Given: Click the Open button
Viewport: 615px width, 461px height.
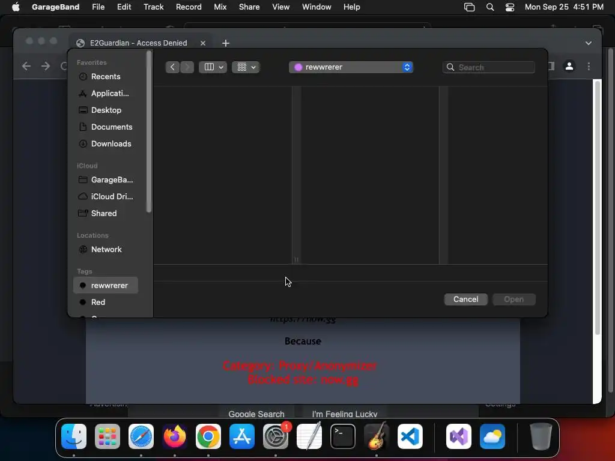Looking at the screenshot, I should pyautogui.click(x=514, y=300).
